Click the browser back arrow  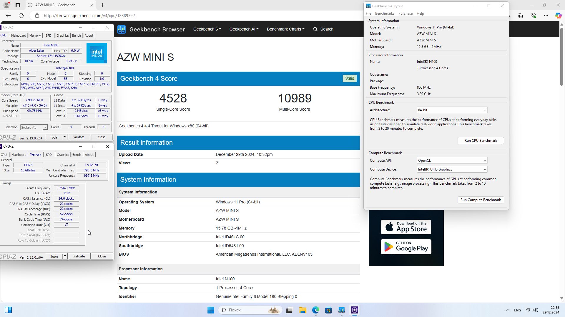(8, 16)
